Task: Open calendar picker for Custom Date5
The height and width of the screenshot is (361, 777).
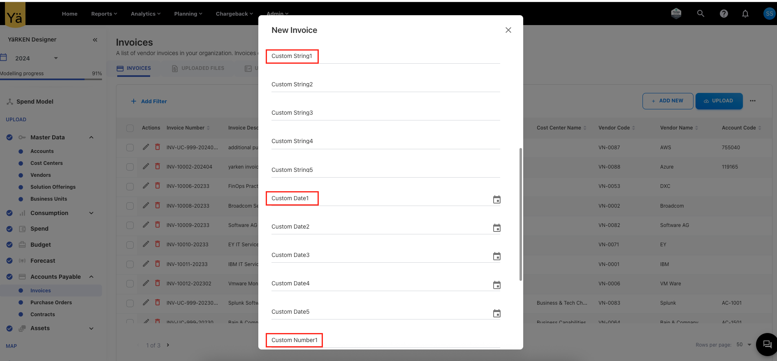Action: click(497, 313)
